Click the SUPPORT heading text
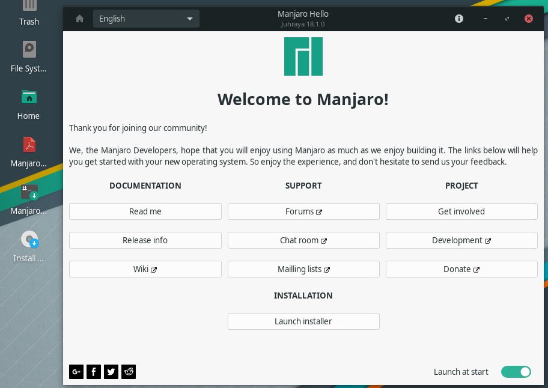Screen dimensions: 548x388 point(303,186)
